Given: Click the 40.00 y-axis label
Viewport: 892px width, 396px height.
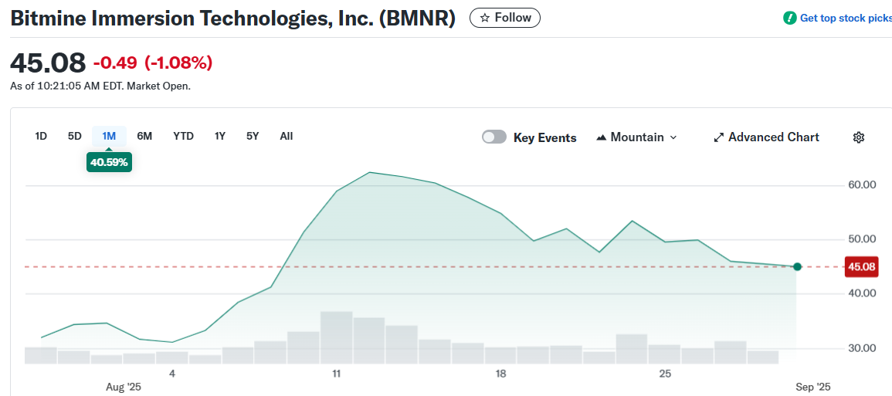Looking at the screenshot, I should pos(862,293).
